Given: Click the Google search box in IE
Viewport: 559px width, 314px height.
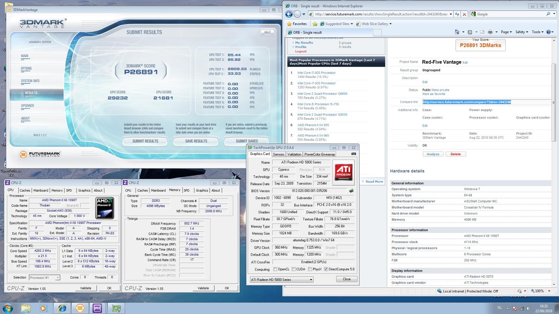Looking at the screenshot, I should pos(508,14).
